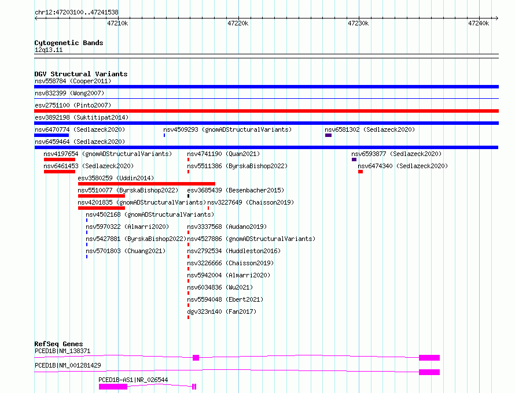This screenshot has height=393, width=515.
Task: Select nsv5942004 (Almarri2020) label
Action: coord(229,275)
